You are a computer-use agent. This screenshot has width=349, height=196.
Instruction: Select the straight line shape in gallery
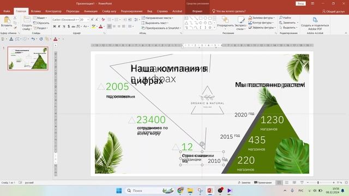(191, 18)
